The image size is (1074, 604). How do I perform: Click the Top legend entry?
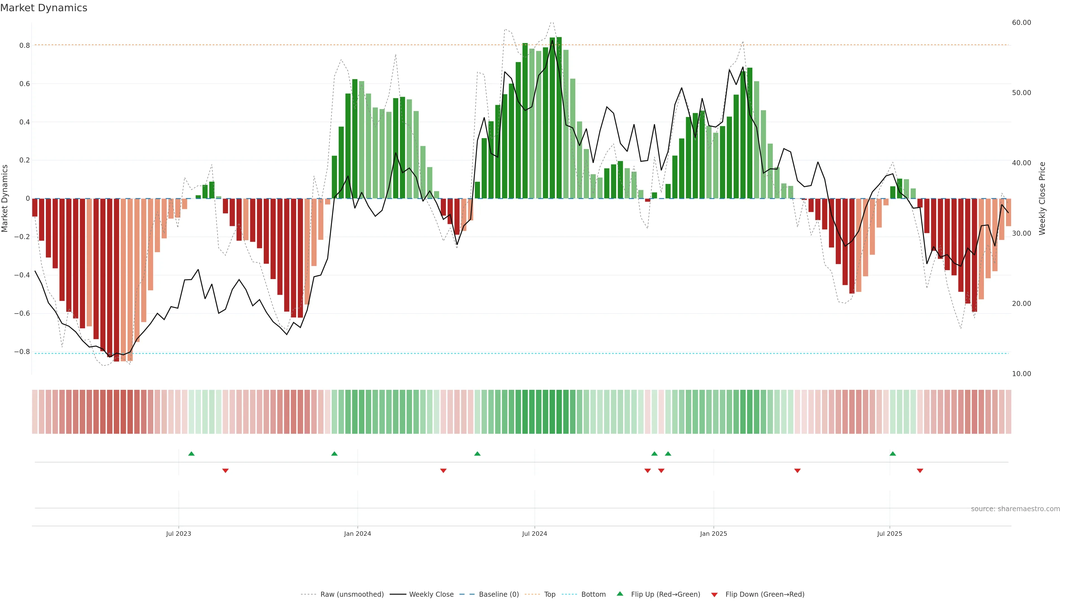point(550,594)
